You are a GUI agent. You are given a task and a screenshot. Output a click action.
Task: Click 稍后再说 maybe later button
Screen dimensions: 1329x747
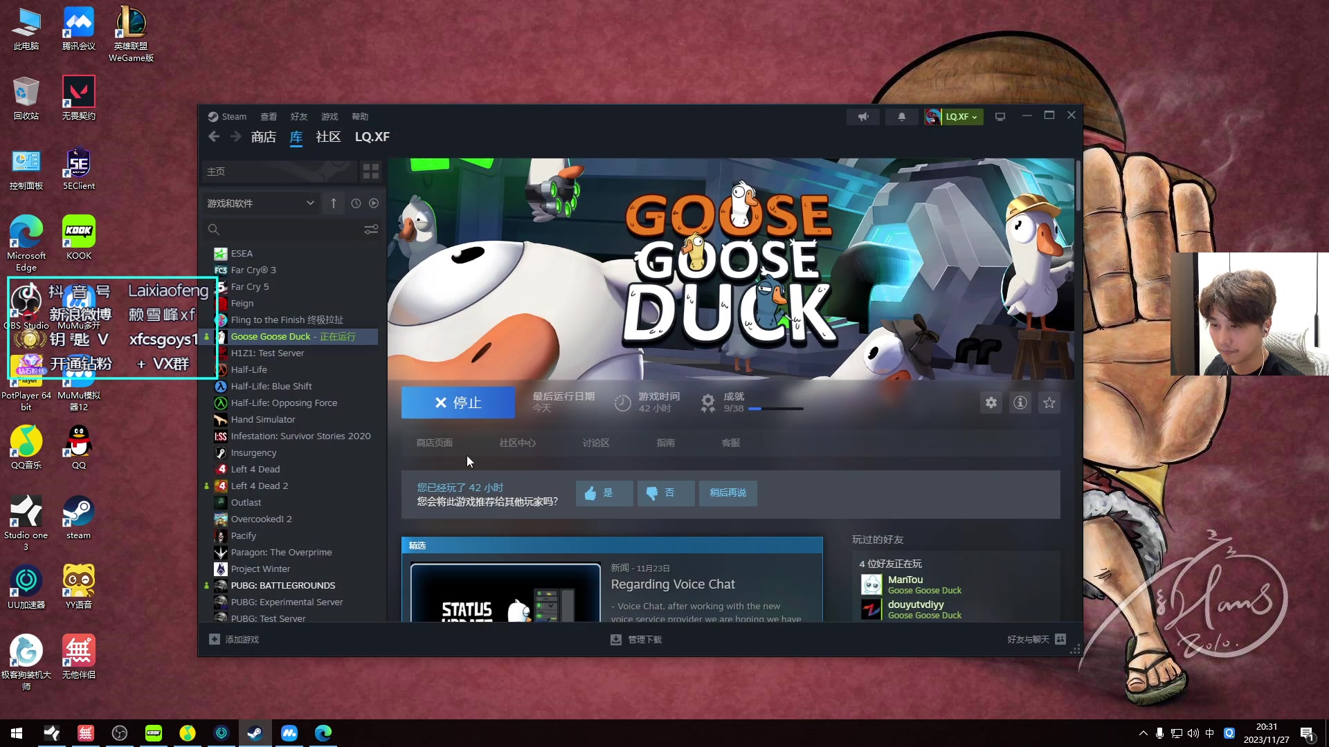[728, 493]
